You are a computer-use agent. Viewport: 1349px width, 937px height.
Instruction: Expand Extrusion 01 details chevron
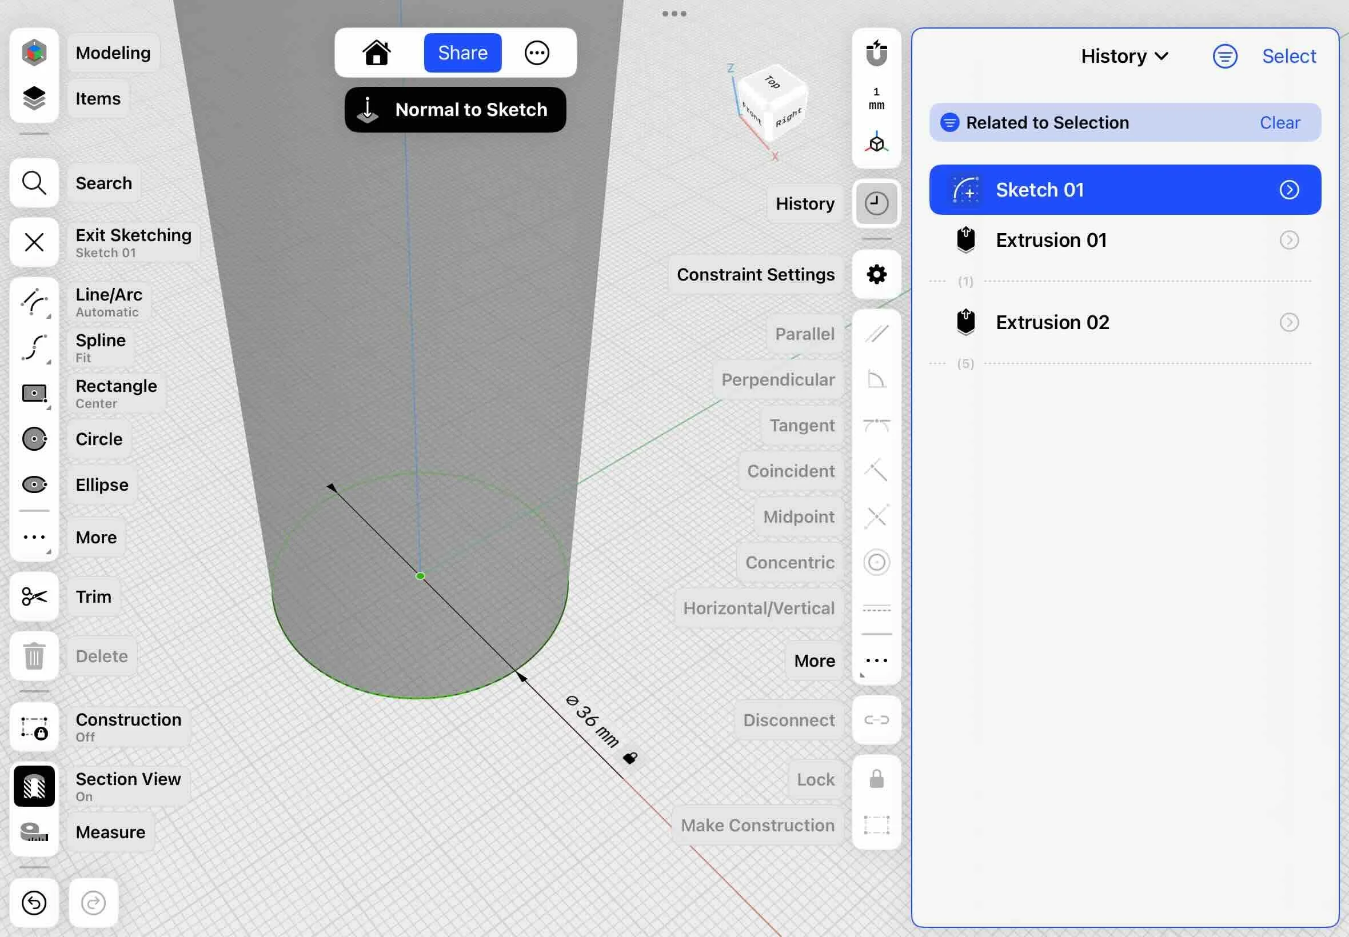[1288, 240]
